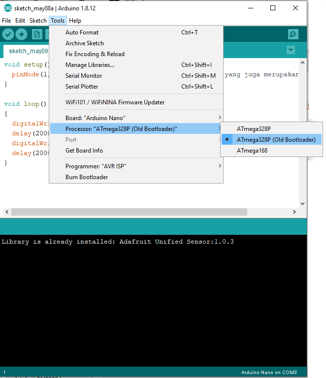Click the 'yang juga merupakan' comment text
The height and width of the screenshot is (378, 326).
[261, 74]
